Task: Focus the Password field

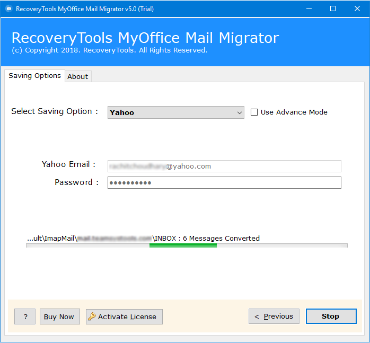Action: click(x=224, y=183)
